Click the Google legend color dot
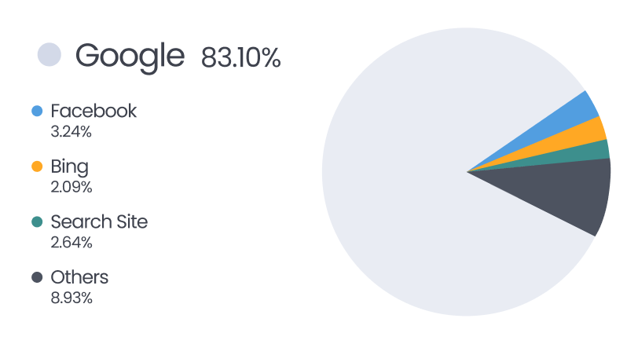This screenshot has width=638, height=344. (x=49, y=55)
